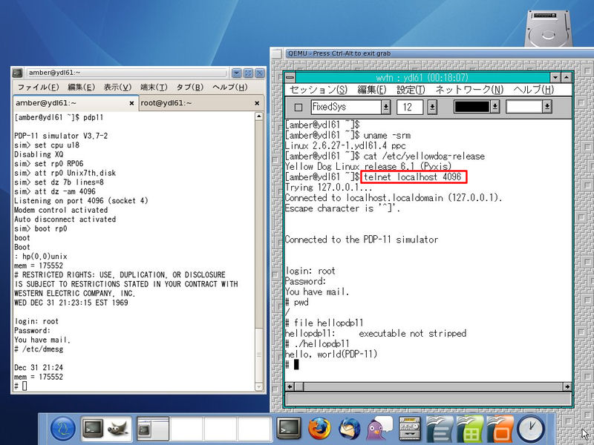Close the root@ydl61:~ terminal tab
Image resolution: width=594 pixels, height=445 pixels.
257,103
